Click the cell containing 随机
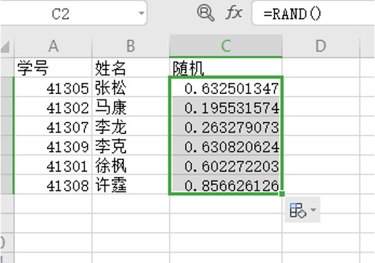 click(226, 68)
